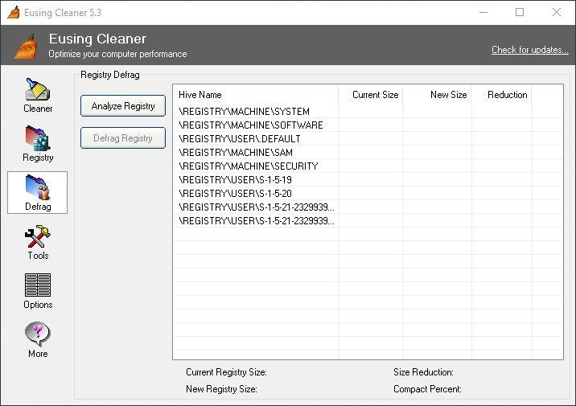
Task: Click the Eusing Cleaner broom logo in the banner
Action: pyautogui.click(x=26, y=47)
